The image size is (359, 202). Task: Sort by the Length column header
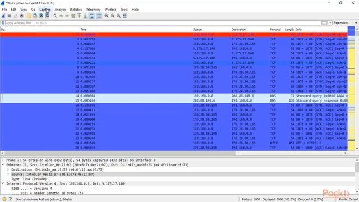point(289,29)
